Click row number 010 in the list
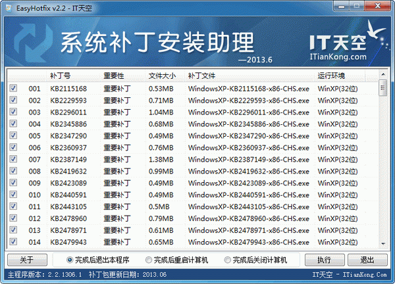 coord(34,195)
